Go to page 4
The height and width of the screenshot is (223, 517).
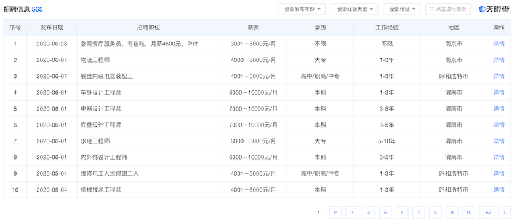click(x=369, y=213)
